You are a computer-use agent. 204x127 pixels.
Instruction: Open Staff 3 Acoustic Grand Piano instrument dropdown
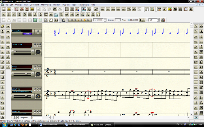click(x=32, y=114)
